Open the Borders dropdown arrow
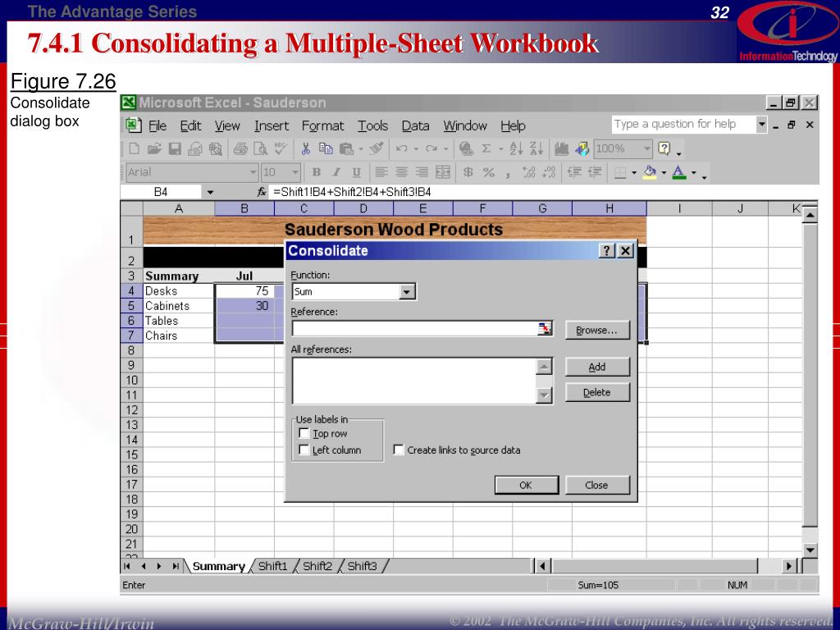 (634, 172)
